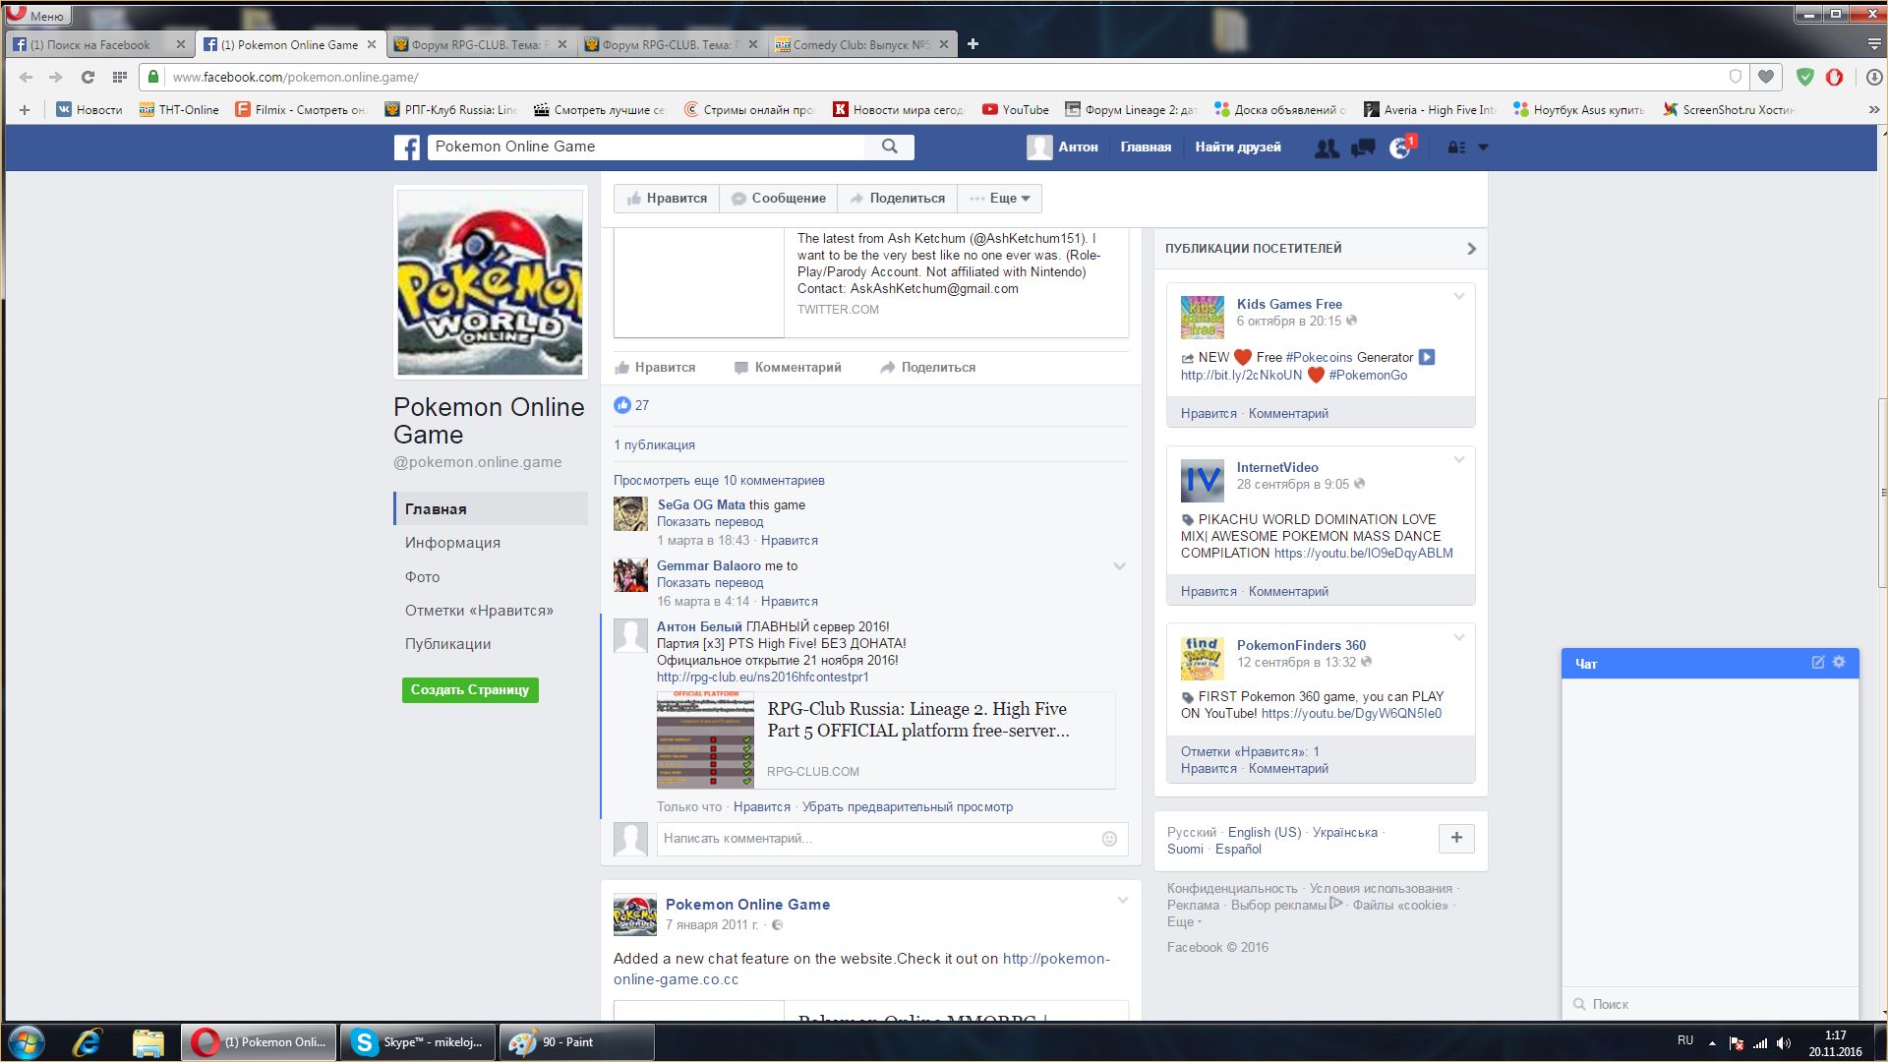
Task: Click the Написать комментарий input field
Action: [875, 839]
